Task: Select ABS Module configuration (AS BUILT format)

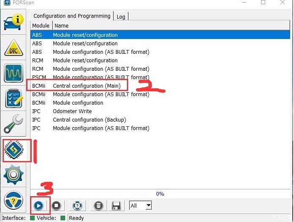Action: pos(160,52)
